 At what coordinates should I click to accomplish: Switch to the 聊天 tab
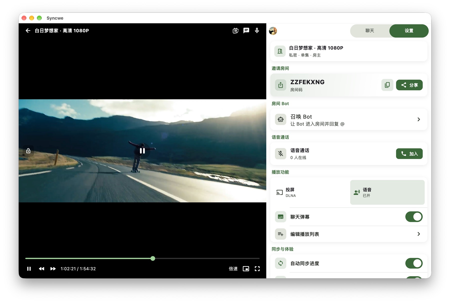370,31
